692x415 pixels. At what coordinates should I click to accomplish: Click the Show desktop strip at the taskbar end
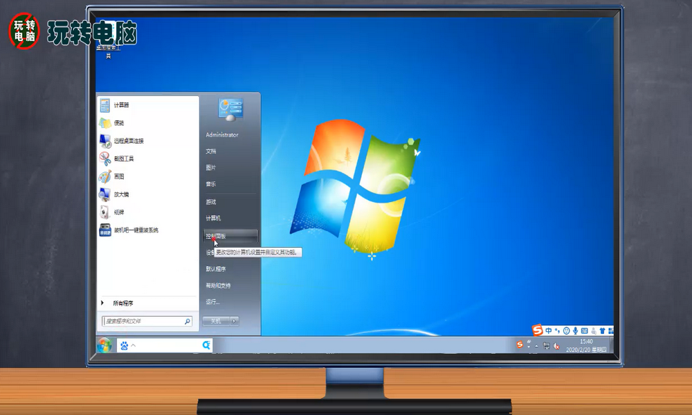[x=611, y=345]
